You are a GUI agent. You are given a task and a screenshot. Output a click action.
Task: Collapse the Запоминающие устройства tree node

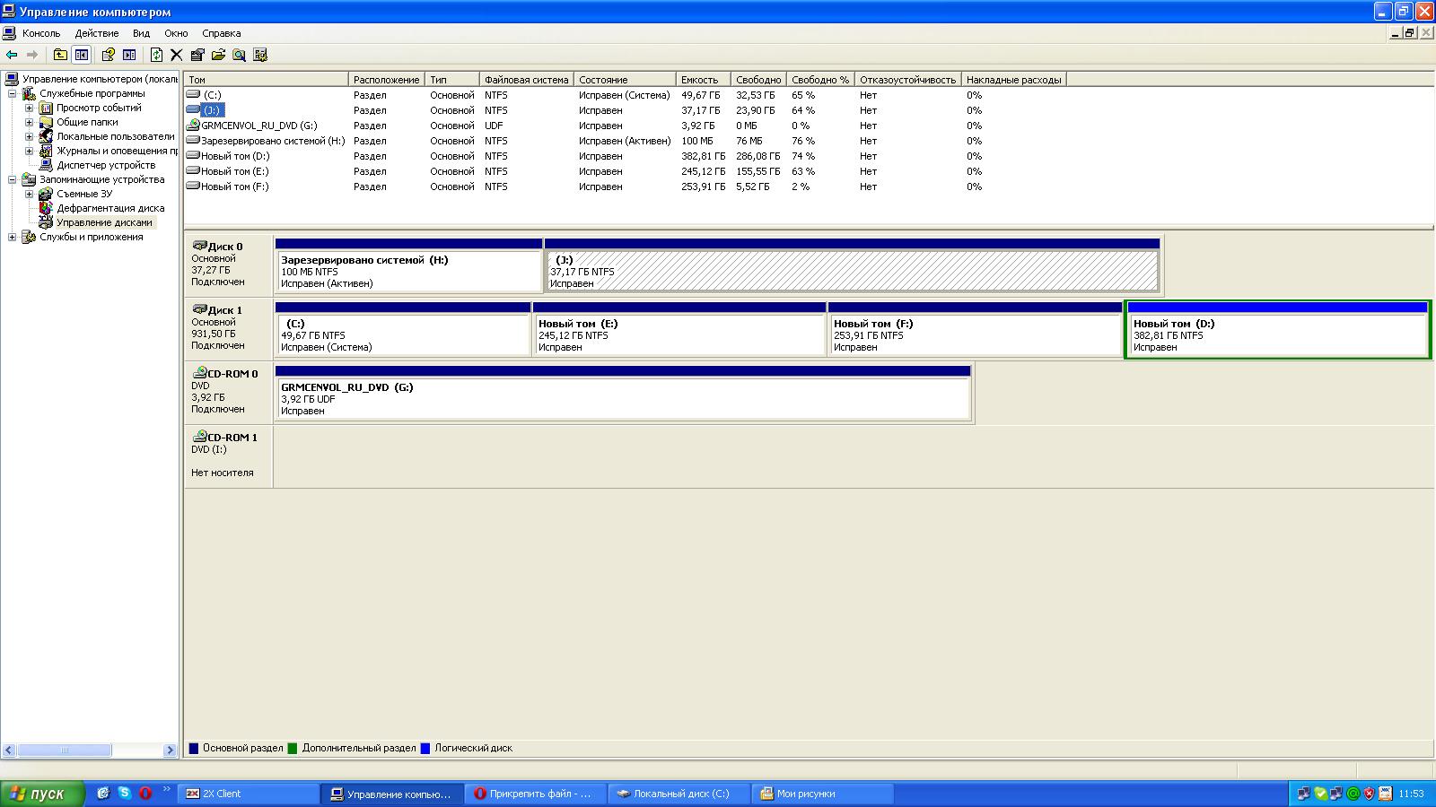coord(13,179)
